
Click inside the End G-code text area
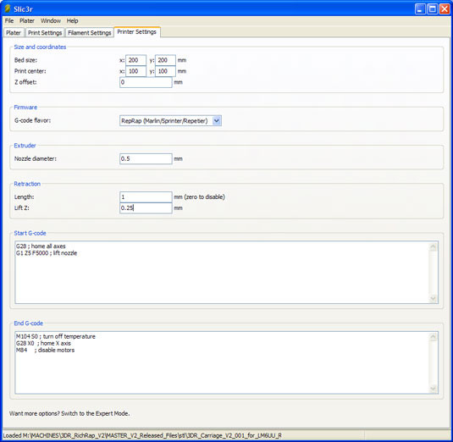coord(227,362)
